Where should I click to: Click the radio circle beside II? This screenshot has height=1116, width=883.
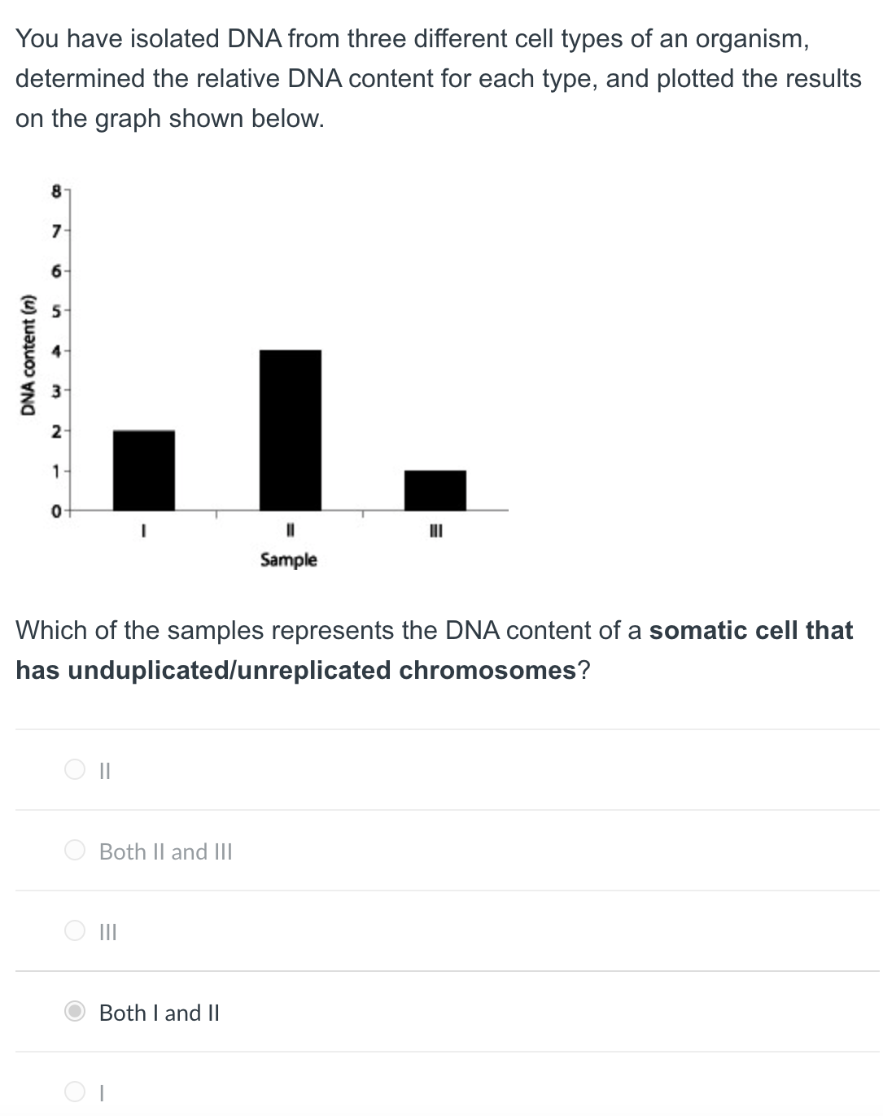[74, 769]
